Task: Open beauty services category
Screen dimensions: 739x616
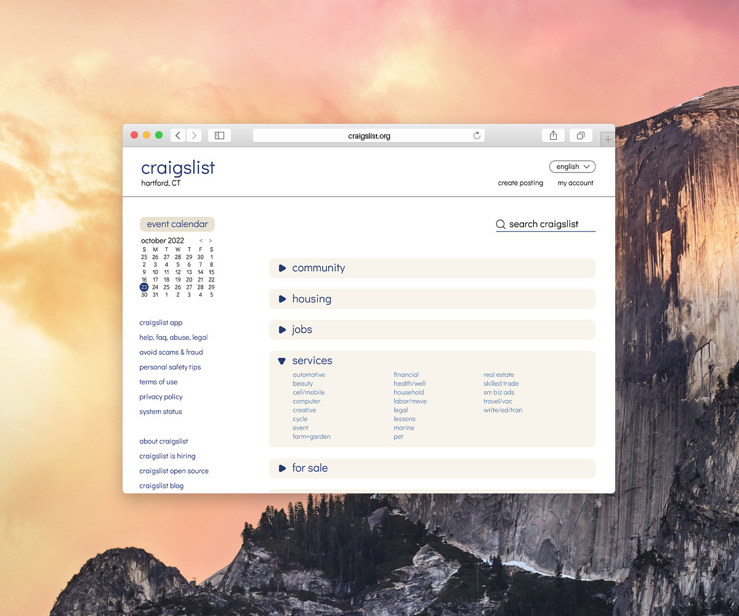Action: [303, 383]
